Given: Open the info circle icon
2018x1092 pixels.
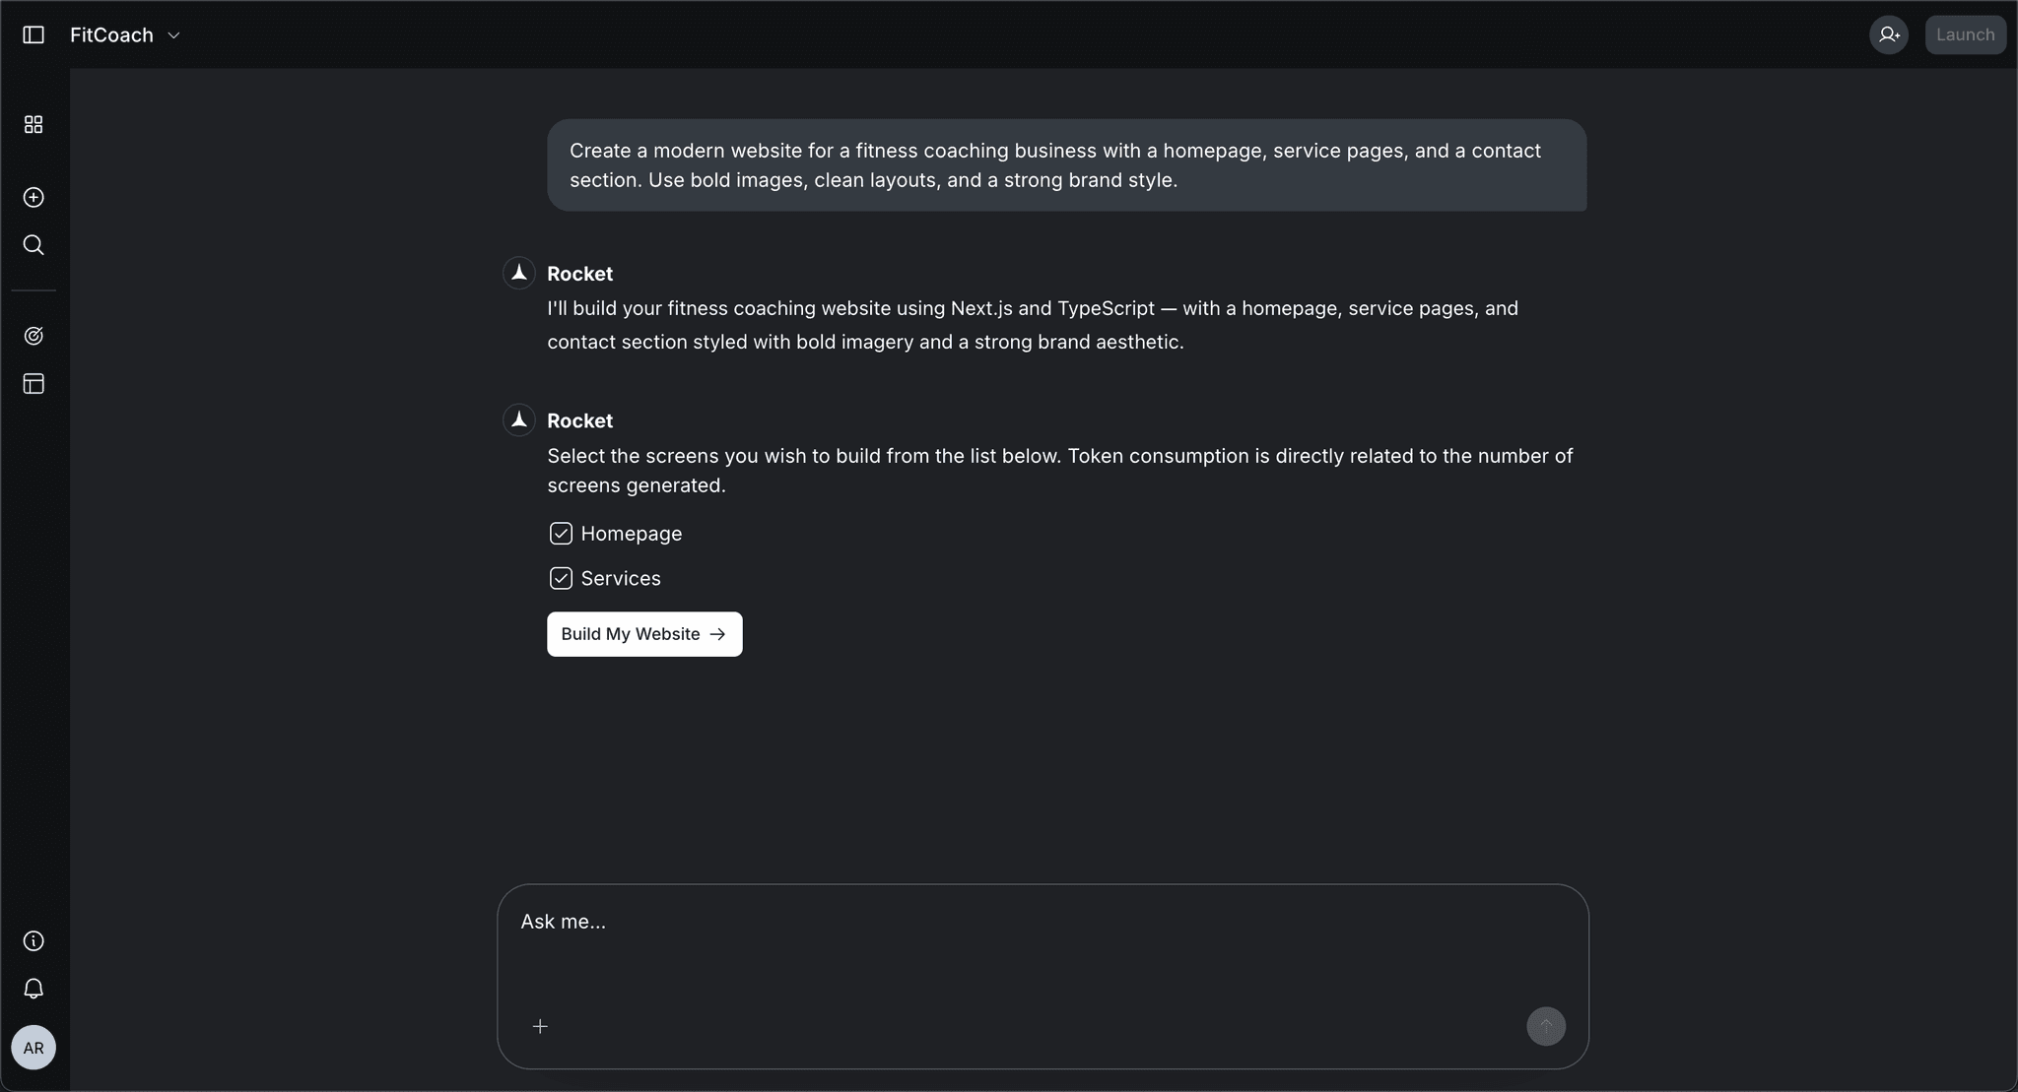Looking at the screenshot, I should click(34, 940).
